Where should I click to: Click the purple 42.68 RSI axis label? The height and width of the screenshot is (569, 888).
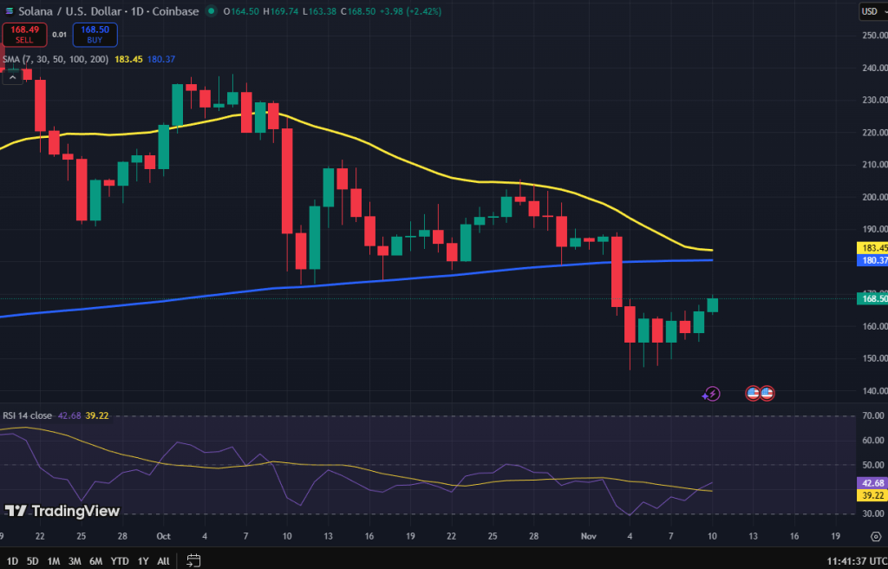(x=872, y=483)
